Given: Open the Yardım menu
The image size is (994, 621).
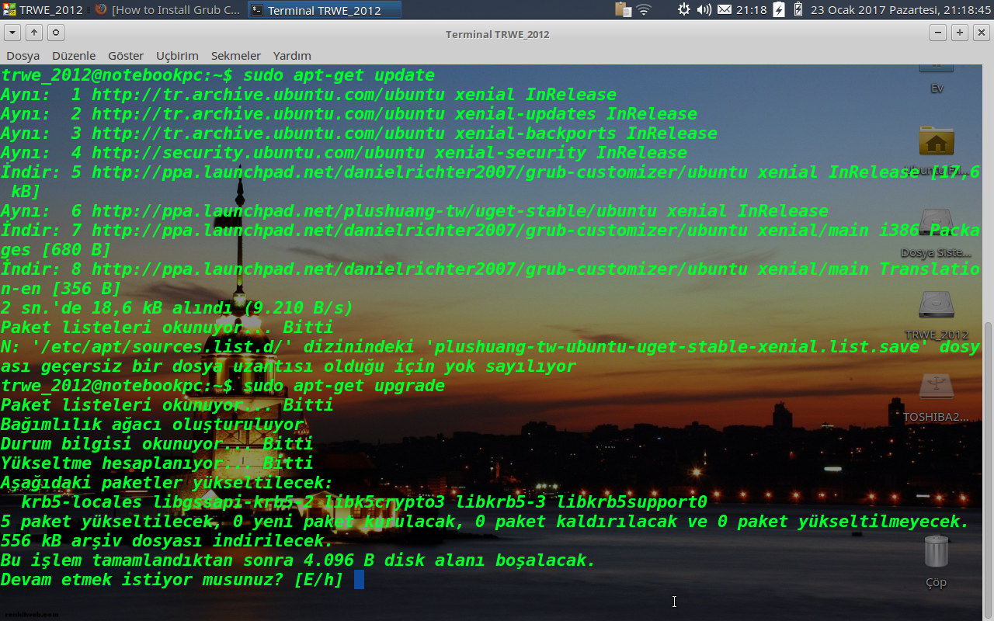Looking at the screenshot, I should pos(292,56).
